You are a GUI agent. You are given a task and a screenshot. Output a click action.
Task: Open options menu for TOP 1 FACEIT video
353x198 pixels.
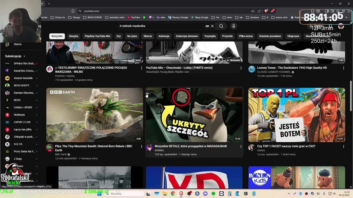tap(343, 147)
